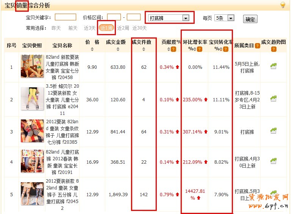Sort by 成交金额 column arrows

(118, 49)
